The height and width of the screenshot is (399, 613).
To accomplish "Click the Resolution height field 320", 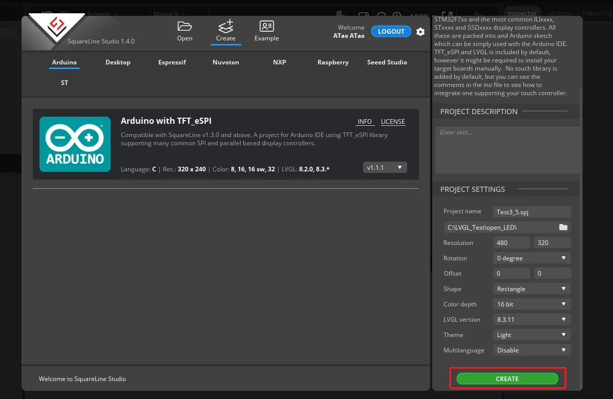I will pyautogui.click(x=553, y=243).
